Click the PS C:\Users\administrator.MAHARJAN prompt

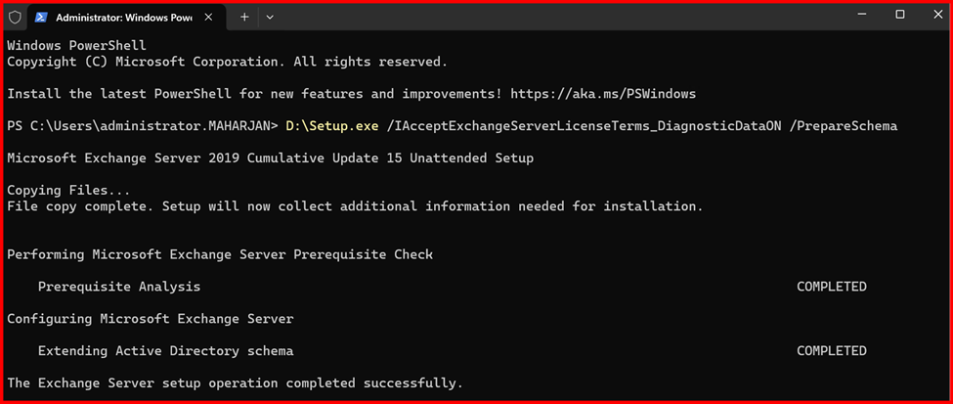click(142, 126)
